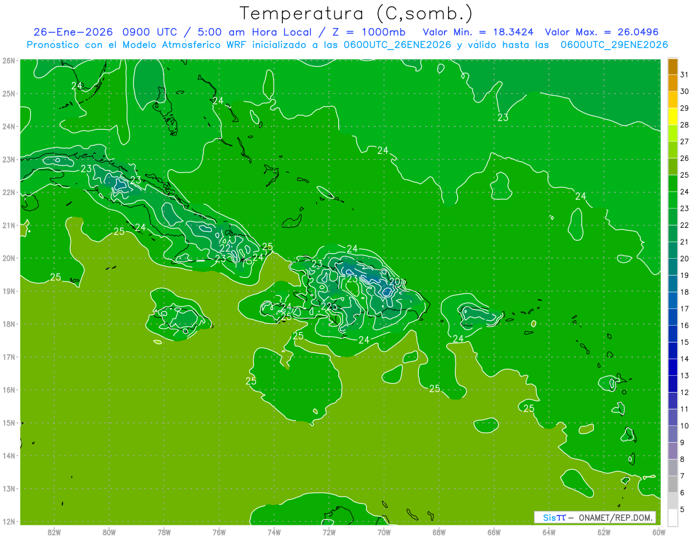Click the "12N" latitude axis label
Image resolution: width=700 pixels, height=540 pixels.
click(x=9, y=522)
